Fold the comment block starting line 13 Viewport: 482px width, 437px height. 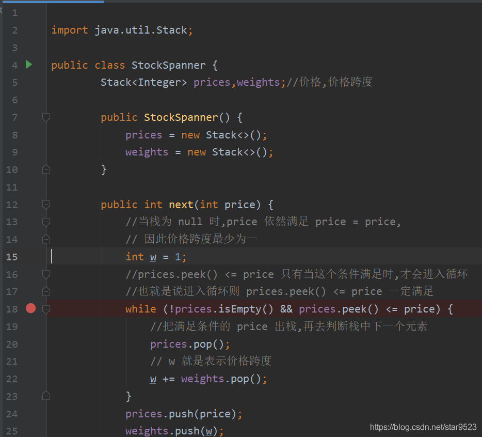[46, 222]
